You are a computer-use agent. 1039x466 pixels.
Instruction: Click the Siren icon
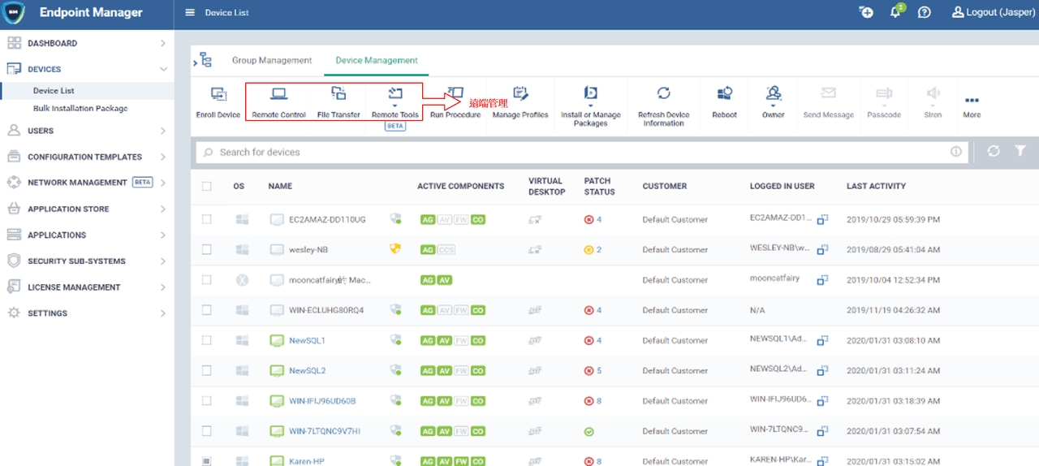click(933, 94)
